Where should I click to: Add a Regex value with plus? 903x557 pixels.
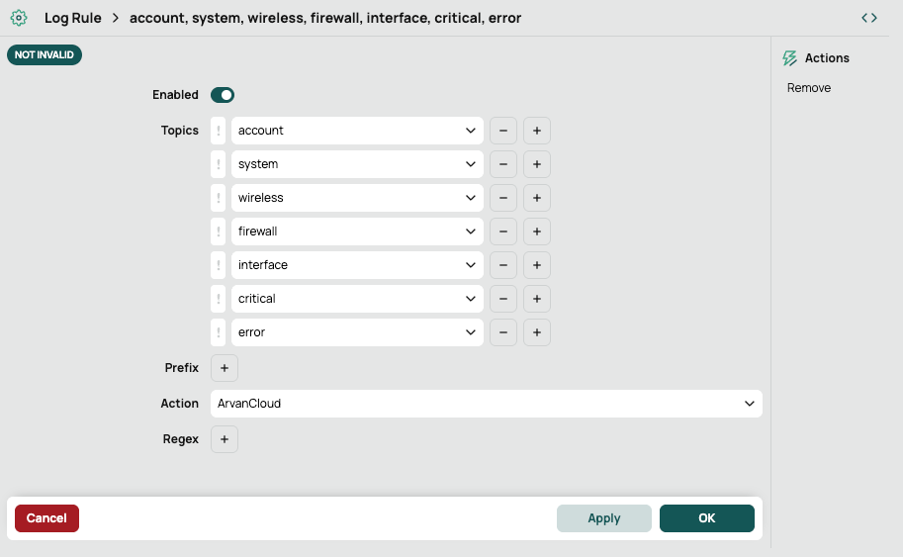pos(225,439)
